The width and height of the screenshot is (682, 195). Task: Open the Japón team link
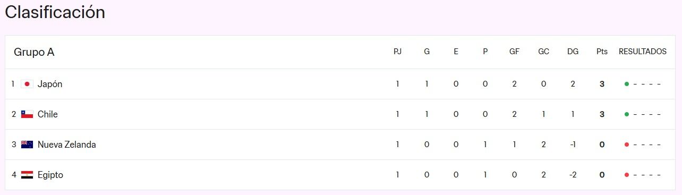(50, 84)
